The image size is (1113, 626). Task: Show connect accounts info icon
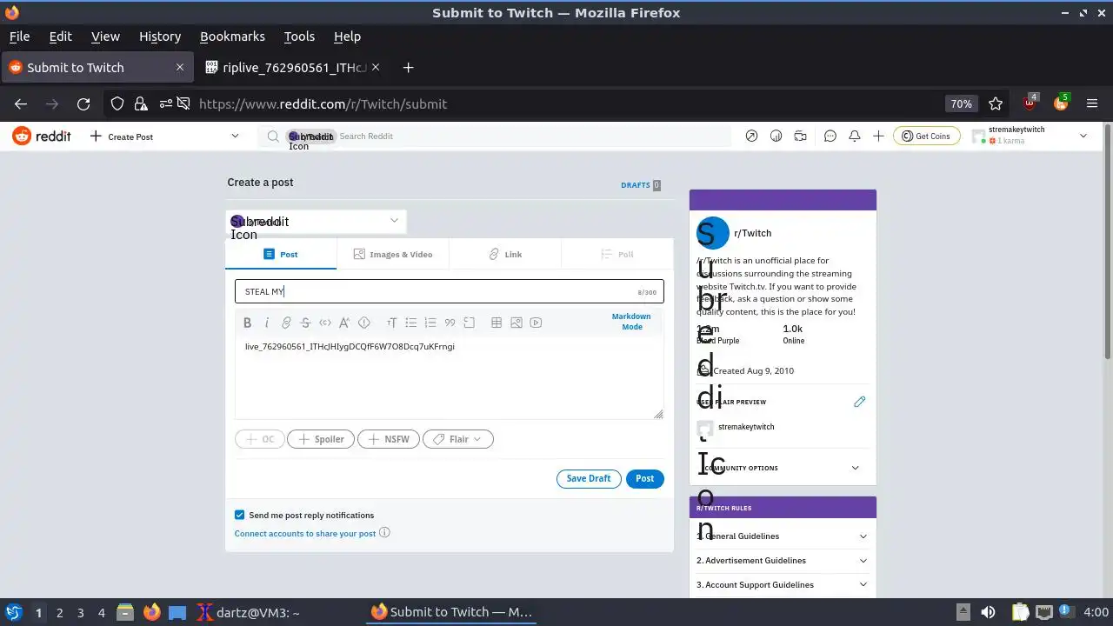384,532
